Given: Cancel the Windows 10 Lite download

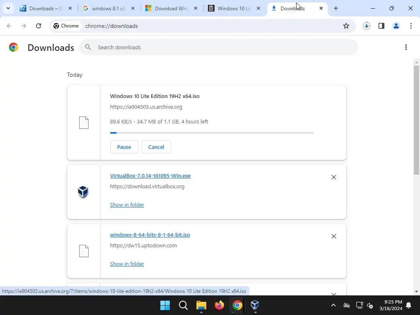Looking at the screenshot, I should tap(156, 147).
